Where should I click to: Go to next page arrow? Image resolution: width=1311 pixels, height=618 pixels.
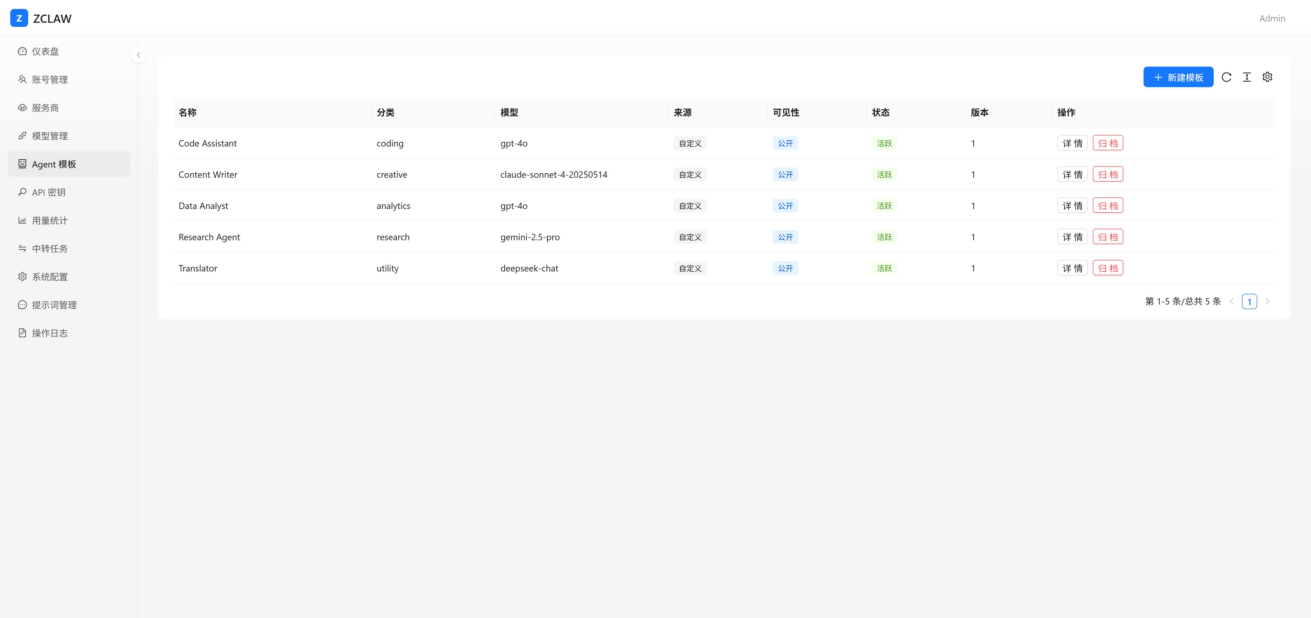coord(1267,301)
